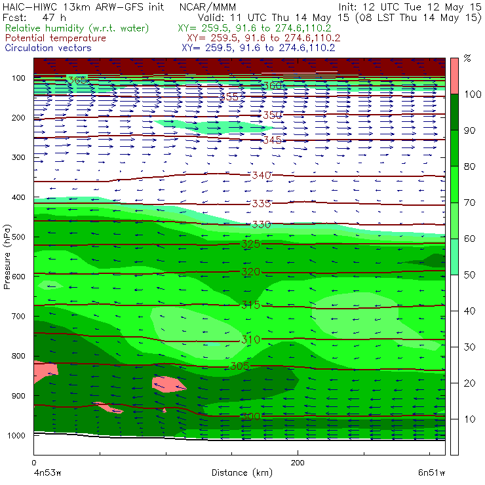Click the 'Circulation vectors' legend label
The width and height of the screenshot is (485, 485).
click(x=48, y=48)
